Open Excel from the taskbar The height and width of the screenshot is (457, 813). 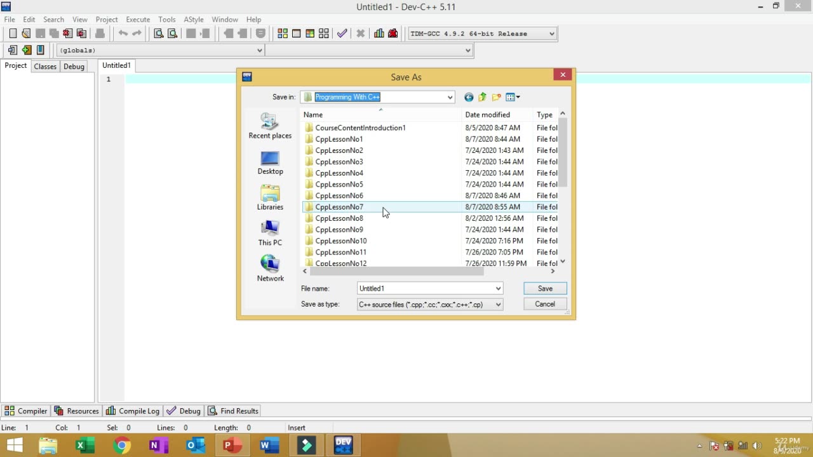coord(85,446)
